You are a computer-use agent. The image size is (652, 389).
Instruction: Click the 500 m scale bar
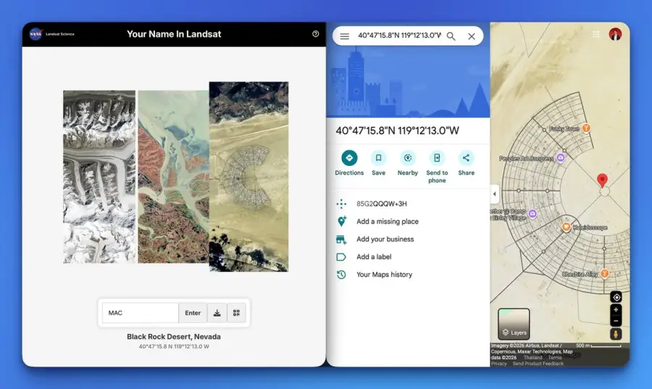coord(599,346)
